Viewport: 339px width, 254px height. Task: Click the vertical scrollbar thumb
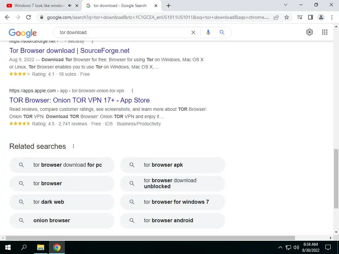click(x=336, y=179)
